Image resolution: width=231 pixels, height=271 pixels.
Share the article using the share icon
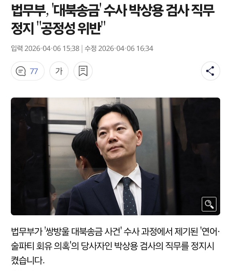[211, 71]
